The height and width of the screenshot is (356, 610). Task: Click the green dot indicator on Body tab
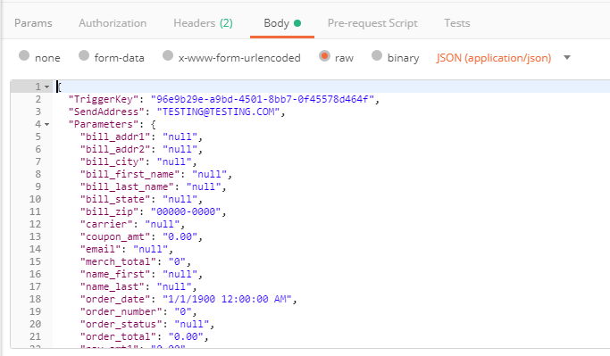pyautogui.click(x=297, y=23)
